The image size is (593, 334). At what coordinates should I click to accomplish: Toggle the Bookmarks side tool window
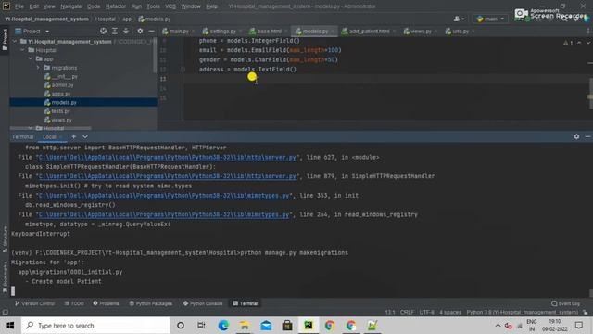(x=5, y=277)
